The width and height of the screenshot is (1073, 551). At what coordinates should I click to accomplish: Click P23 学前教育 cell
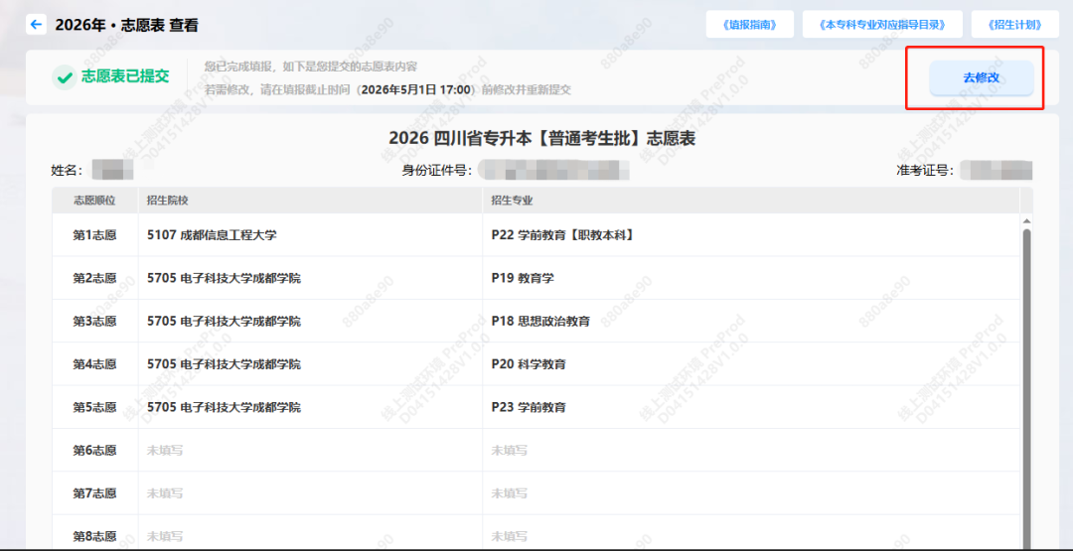[x=751, y=407]
